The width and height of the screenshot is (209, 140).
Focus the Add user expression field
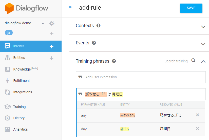tap(141, 77)
